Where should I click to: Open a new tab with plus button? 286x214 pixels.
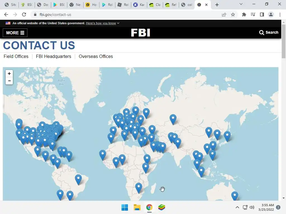coord(217,5)
